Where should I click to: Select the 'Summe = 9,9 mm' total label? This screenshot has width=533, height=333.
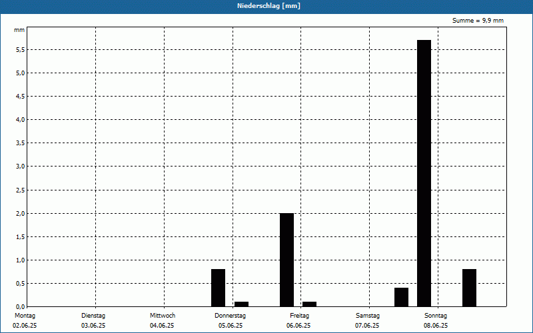pyautogui.click(x=478, y=21)
